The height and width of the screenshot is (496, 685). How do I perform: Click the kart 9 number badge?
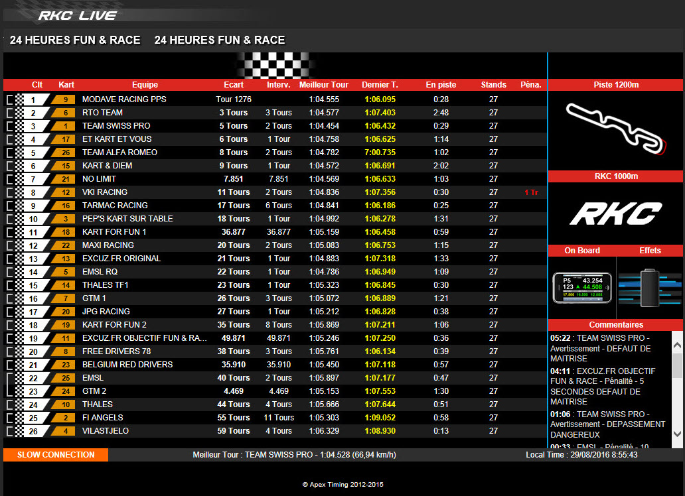point(64,99)
